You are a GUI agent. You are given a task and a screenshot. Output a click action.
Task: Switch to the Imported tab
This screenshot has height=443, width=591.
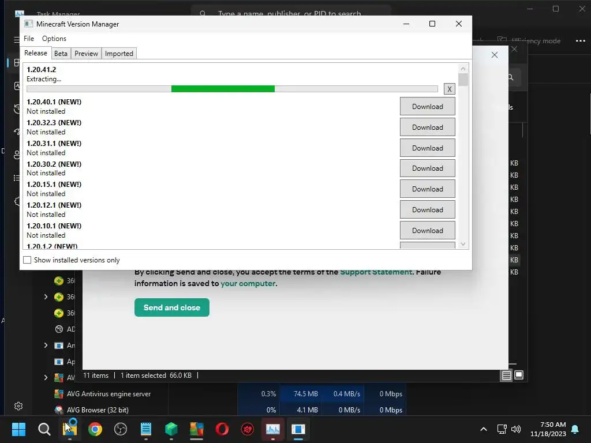pos(119,54)
